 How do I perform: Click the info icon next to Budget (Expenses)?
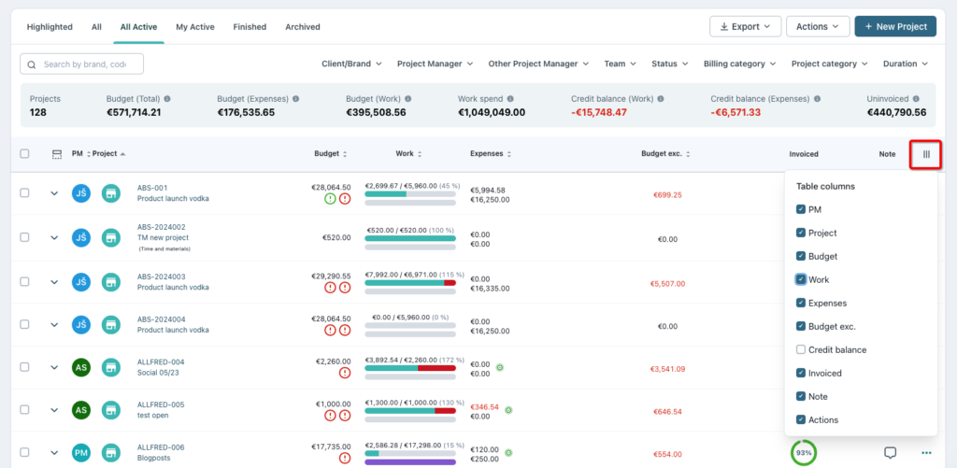(295, 98)
